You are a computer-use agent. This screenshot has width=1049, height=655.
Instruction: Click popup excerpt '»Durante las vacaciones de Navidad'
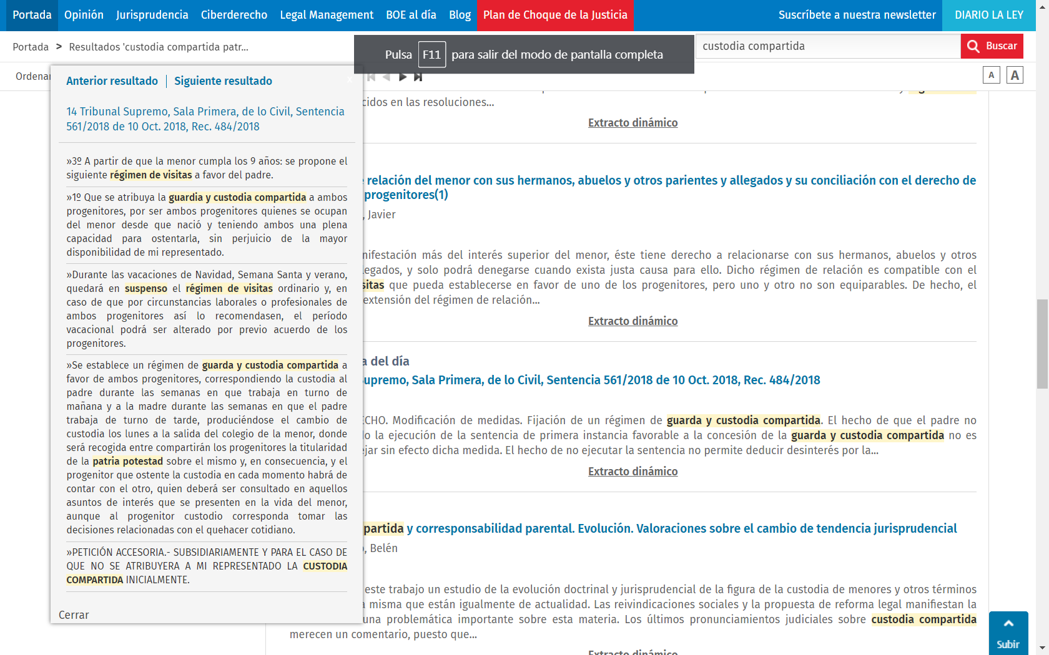(x=207, y=309)
